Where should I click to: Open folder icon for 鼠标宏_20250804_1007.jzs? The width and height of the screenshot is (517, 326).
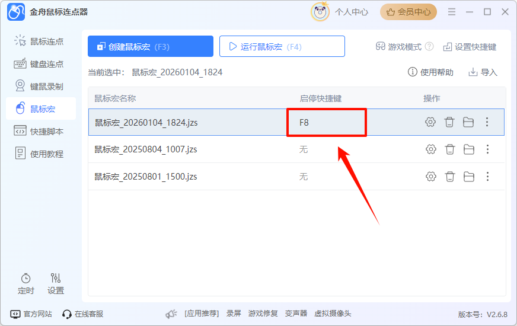coord(469,149)
